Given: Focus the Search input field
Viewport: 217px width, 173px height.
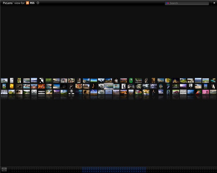Looking at the screenshot, I should point(187,3).
